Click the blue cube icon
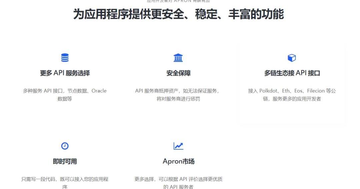Viewport: 360px width, 189px height. pos(292,58)
